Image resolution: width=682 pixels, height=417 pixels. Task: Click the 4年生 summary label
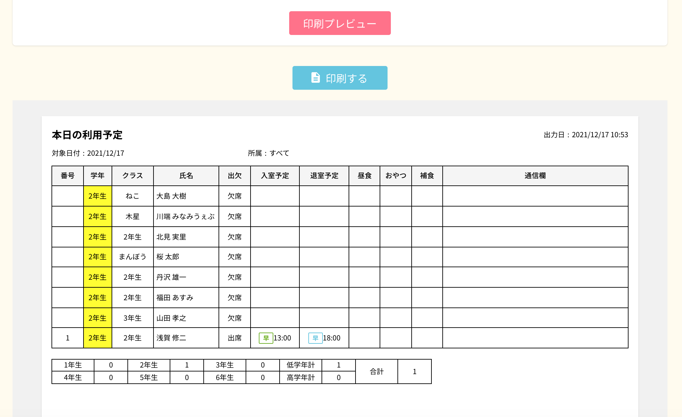coord(73,378)
